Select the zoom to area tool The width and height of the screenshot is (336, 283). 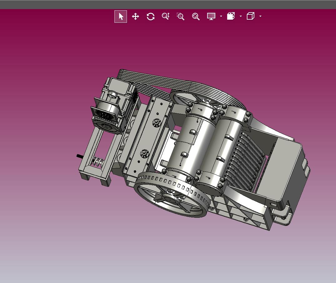coord(180,17)
